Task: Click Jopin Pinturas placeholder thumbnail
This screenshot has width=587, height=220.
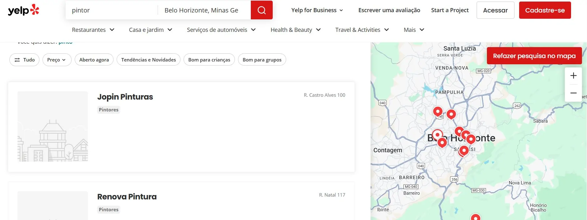Action: point(53,126)
